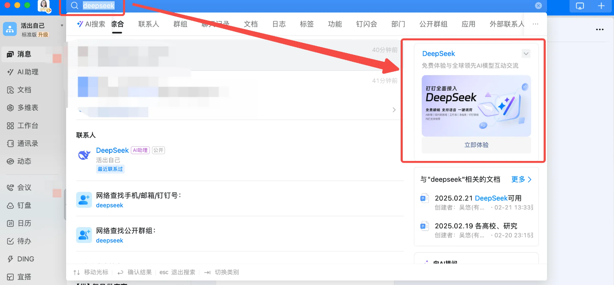This screenshot has height=285, width=614.
Task: Click the search magnifier icon
Action: [x=75, y=6]
